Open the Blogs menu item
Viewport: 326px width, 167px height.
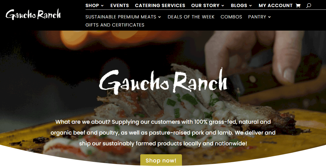(x=239, y=5)
